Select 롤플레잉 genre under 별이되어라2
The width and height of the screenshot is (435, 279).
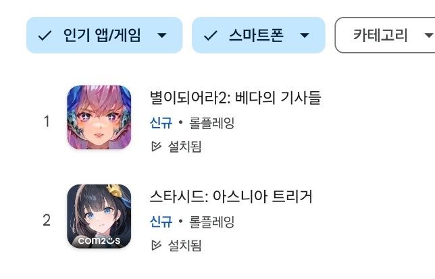212,123
